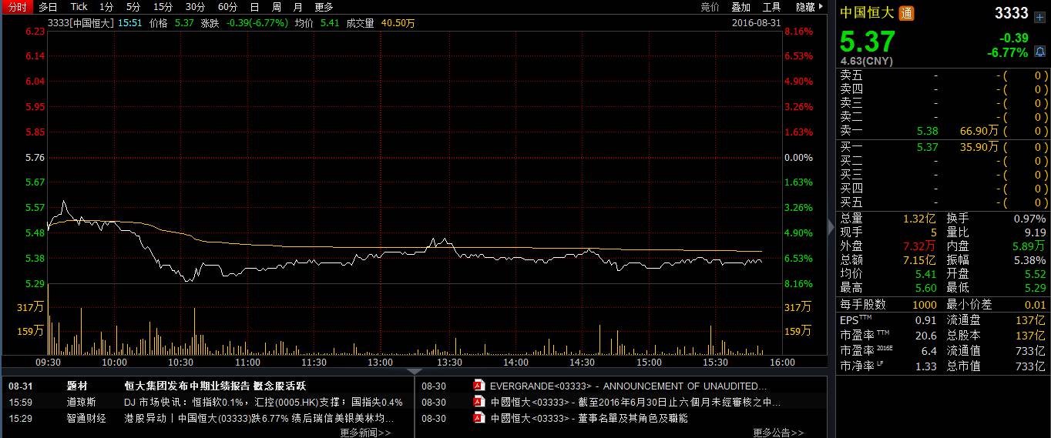Screen dimensions: 1051x438
Task: Open the 港股异动 智通财经 news item
Action: click(x=259, y=418)
